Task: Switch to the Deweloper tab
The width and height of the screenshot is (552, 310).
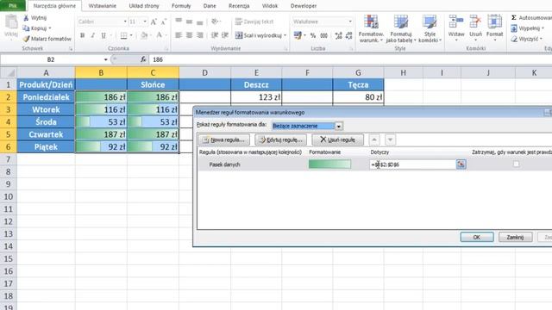Action: (304, 6)
